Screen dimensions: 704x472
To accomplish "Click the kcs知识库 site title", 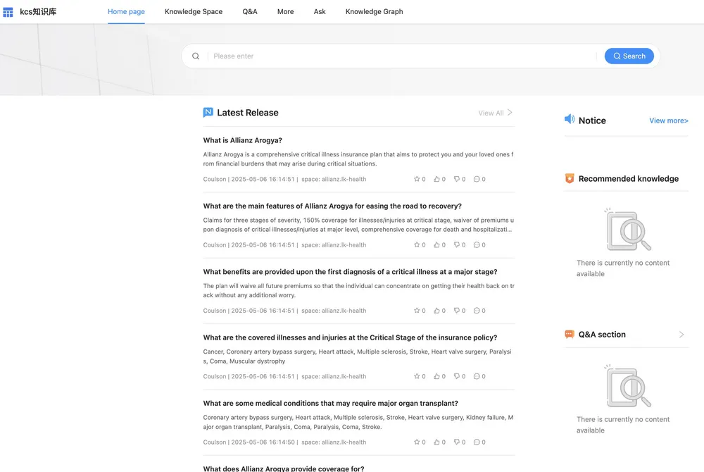I will point(38,12).
